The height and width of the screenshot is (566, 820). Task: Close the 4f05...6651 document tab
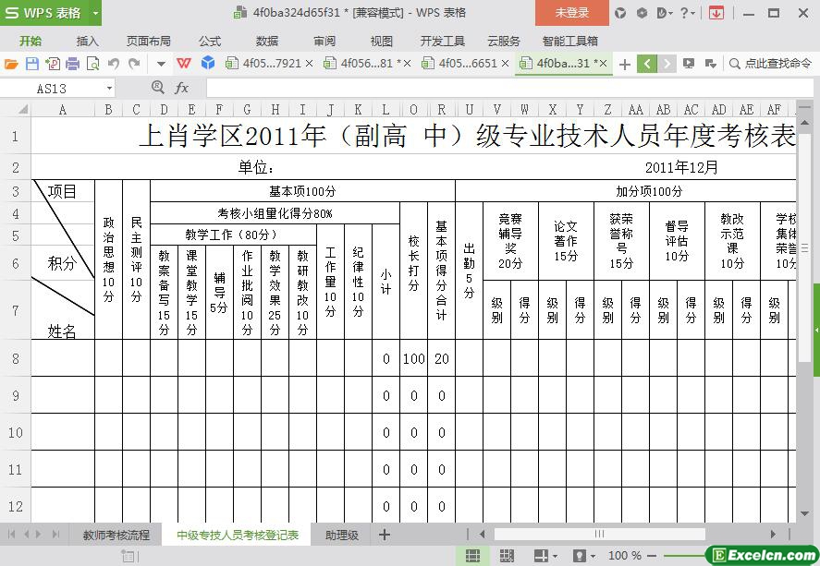tap(505, 64)
